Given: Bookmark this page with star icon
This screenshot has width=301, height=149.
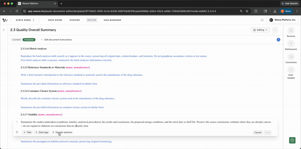Looking at the screenshot, I should (x=247, y=11).
